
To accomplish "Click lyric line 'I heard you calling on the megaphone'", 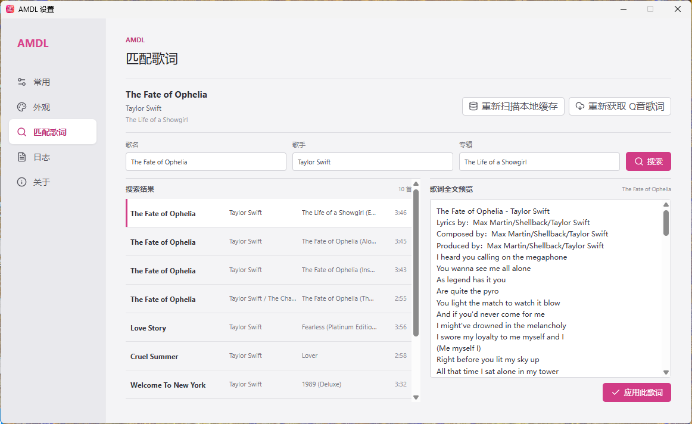I will [502, 257].
